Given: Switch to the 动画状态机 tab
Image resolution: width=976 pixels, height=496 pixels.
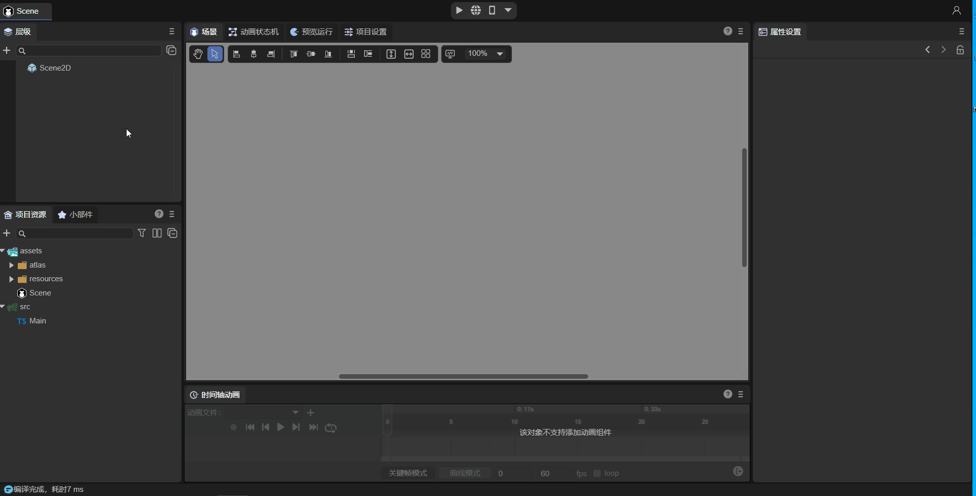Looking at the screenshot, I should coord(254,31).
